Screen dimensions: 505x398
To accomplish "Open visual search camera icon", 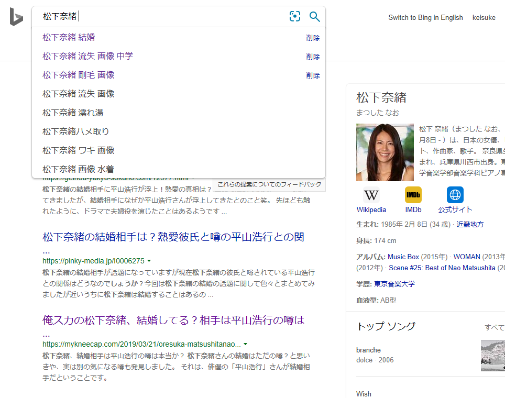I will click(295, 16).
